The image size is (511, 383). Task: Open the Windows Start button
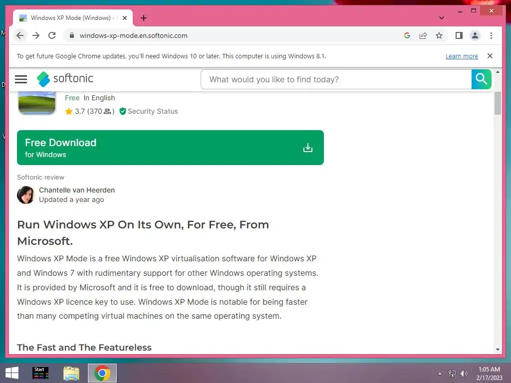tap(12, 373)
